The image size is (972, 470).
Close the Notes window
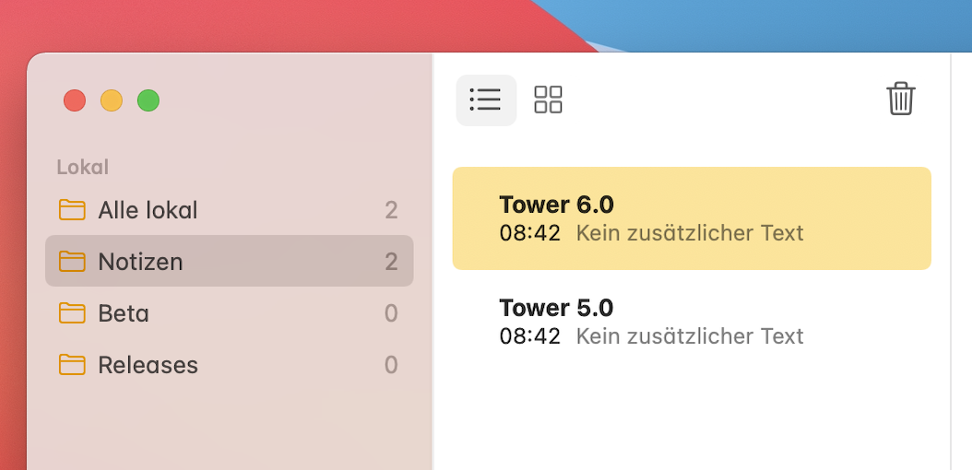click(x=75, y=100)
